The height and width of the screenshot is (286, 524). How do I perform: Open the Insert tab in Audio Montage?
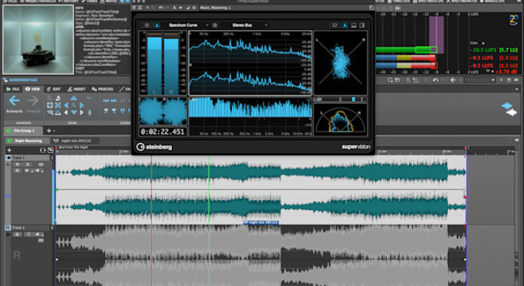(x=77, y=89)
